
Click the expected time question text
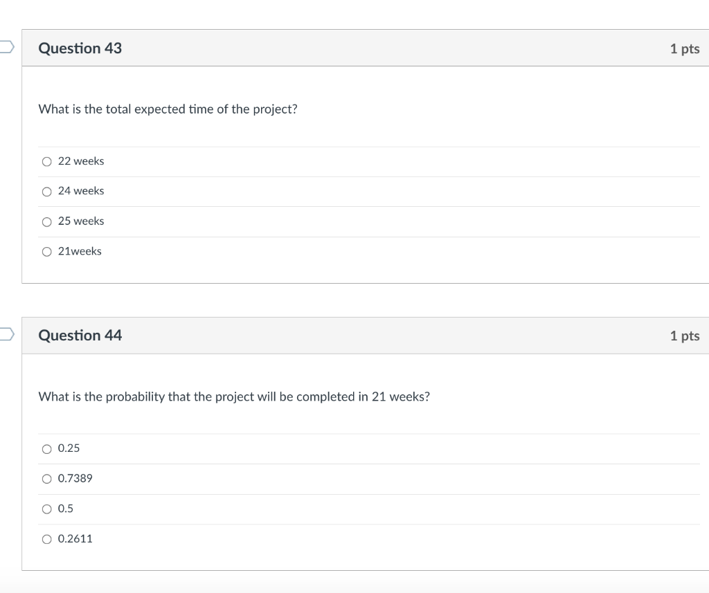tap(168, 109)
